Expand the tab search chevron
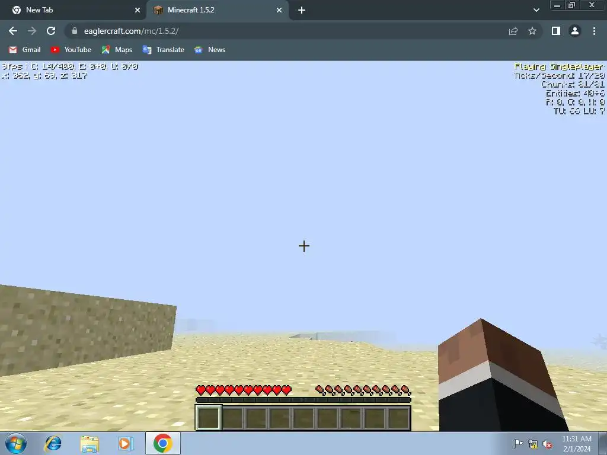 [x=536, y=10]
